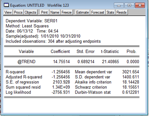The width and height of the screenshot is (149, 116).
Task: Click the Prob. column header
Action: [x=131, y=51]
